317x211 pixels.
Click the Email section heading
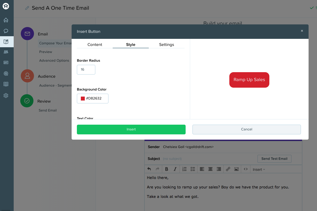[43, 34]
